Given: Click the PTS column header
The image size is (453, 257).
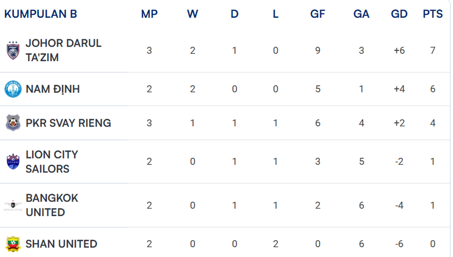Looking at the screenshot, I should [433, 14].
